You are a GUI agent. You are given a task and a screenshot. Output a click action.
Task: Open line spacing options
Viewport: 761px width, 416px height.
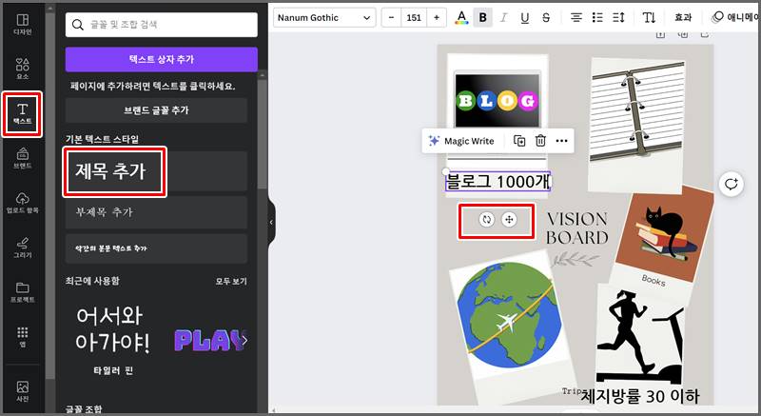[x=619, y=17]
